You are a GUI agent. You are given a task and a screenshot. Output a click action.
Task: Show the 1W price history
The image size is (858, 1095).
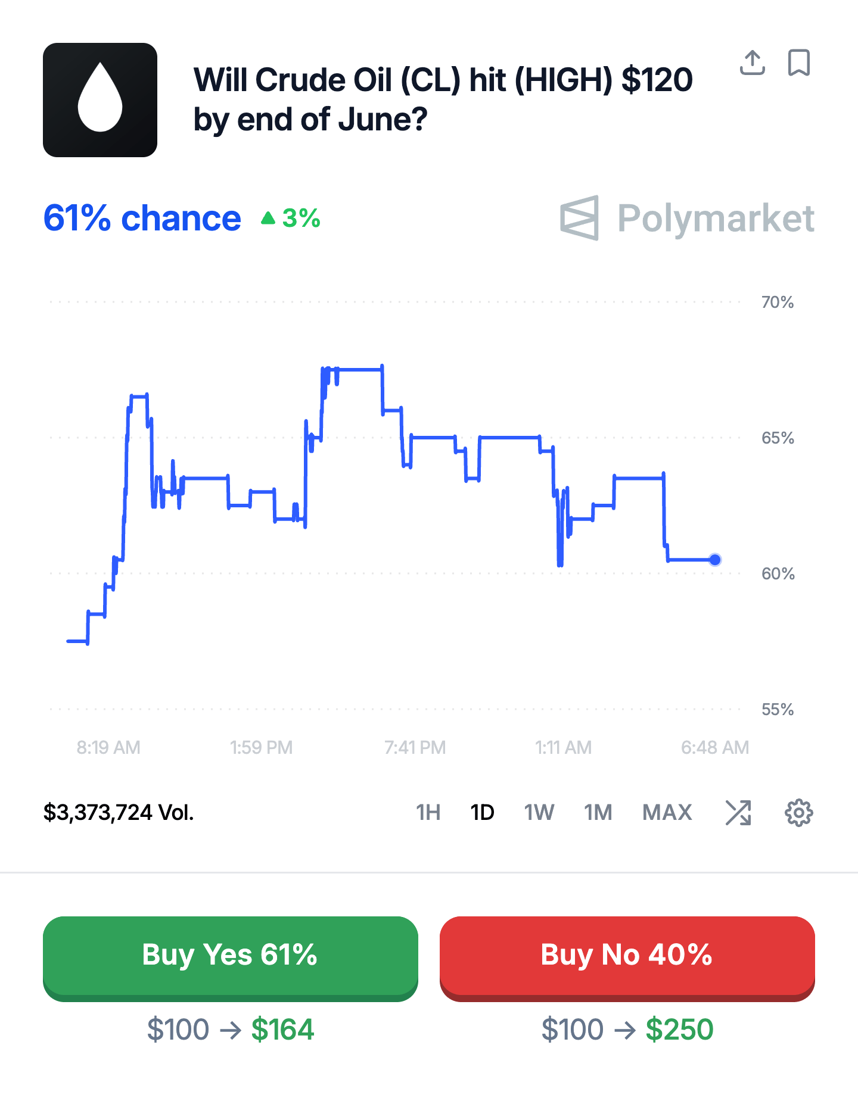coord(539,812)
